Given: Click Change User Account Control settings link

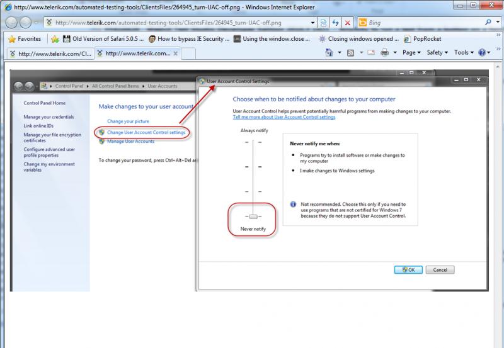Looking at the screenshot, I should click(146, 132).
